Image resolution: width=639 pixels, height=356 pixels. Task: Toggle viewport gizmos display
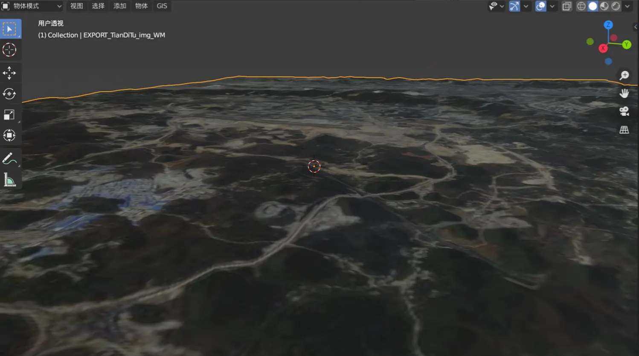pos(514,6)
